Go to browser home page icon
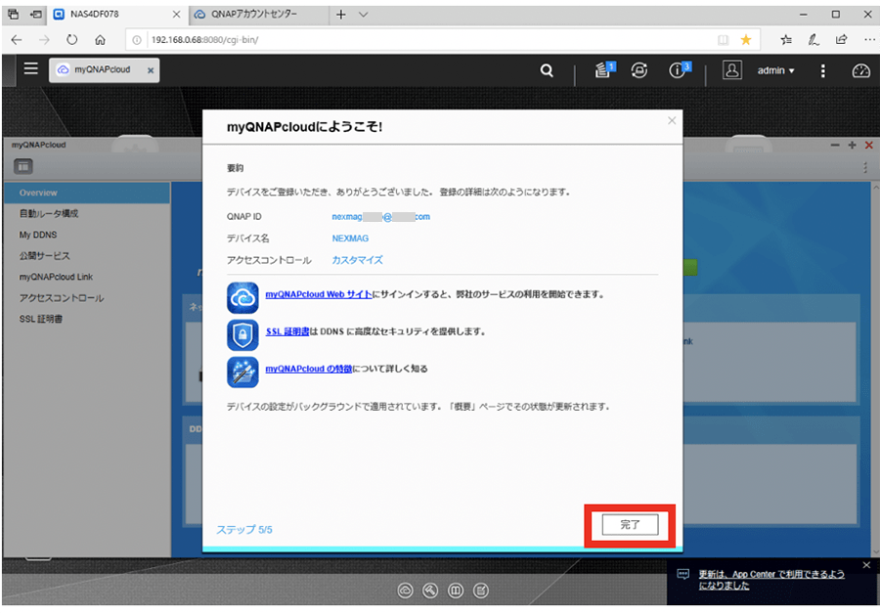 click(x=100, y=40)
